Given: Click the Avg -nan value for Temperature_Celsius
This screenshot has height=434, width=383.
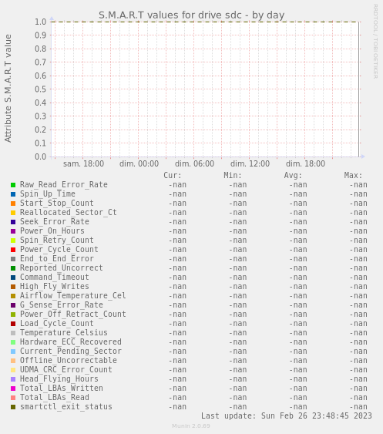Looking at the screenshot, I should [298, 333].
